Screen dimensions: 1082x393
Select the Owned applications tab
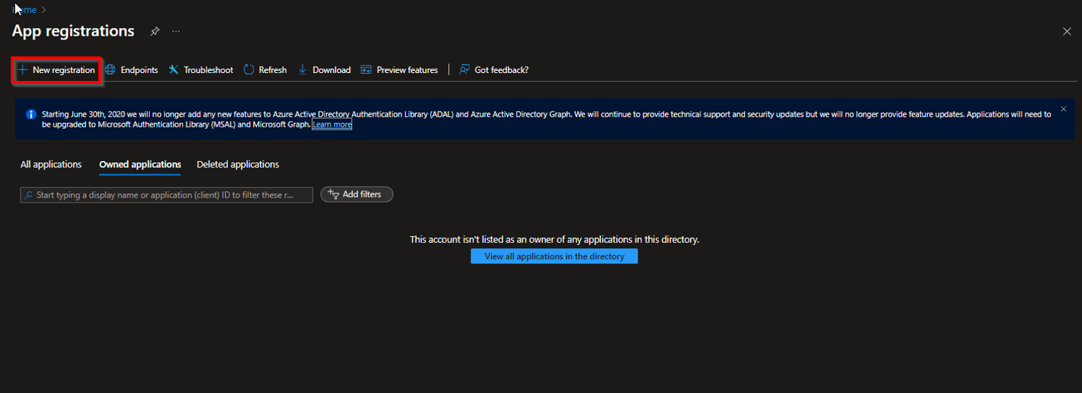point(140,165)
